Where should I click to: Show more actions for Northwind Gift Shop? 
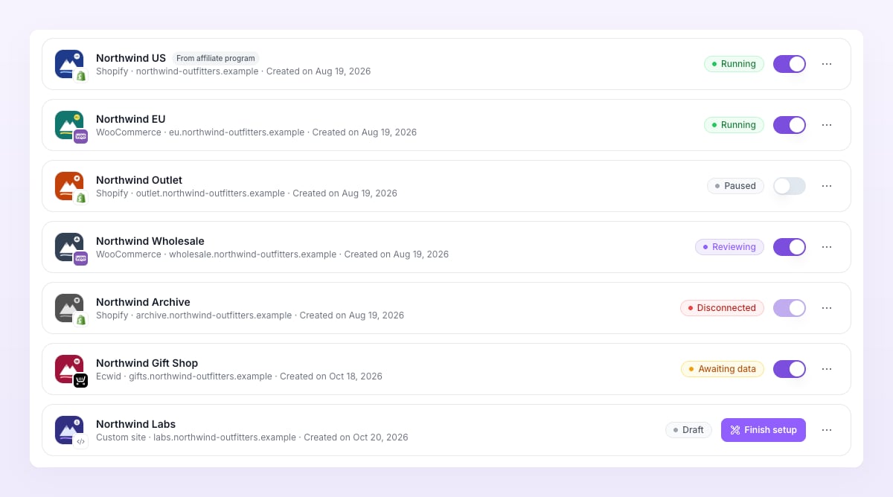(827, 369)
